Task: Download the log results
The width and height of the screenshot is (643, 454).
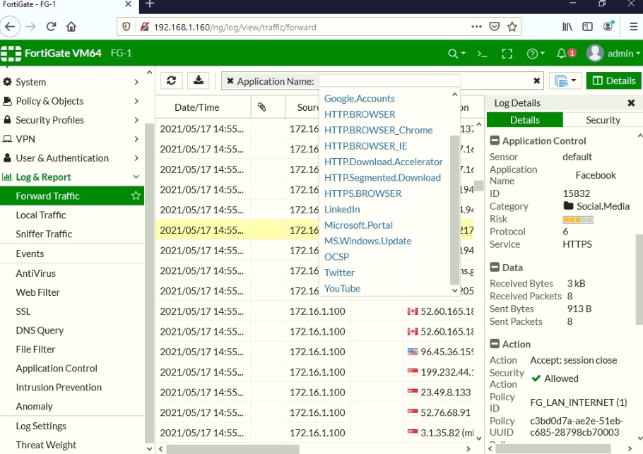Action: tap(198, 80)
